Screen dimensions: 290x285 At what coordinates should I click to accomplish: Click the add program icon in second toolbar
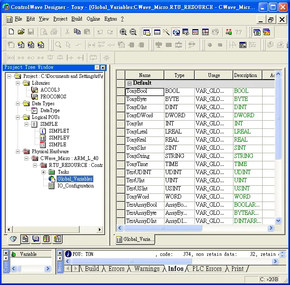[x=41, y=45]
